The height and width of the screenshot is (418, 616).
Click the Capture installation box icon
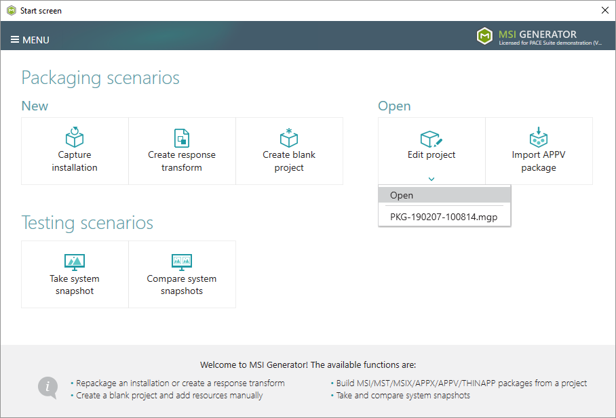click(x=75, y=137)
